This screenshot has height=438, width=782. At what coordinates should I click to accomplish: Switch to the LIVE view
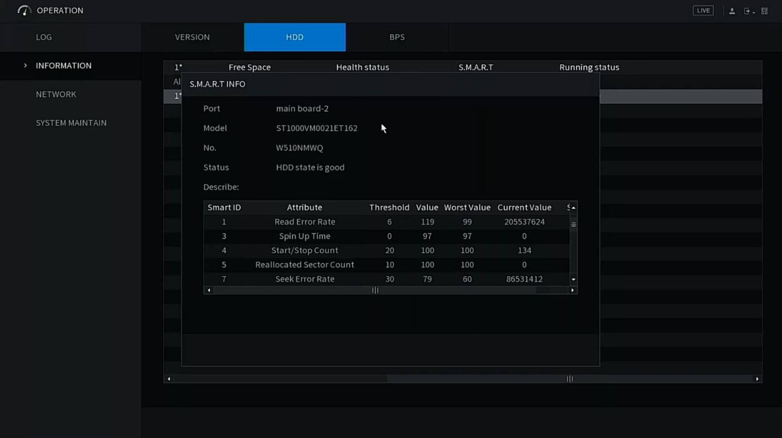[703, 10]
